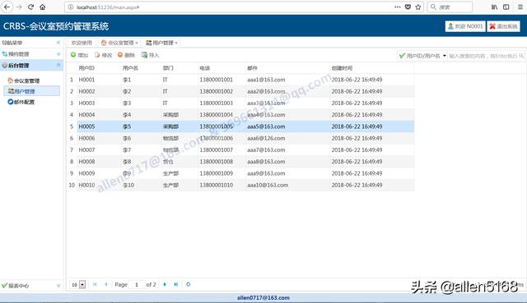Select the 用户管理 tab

(161, 43)
